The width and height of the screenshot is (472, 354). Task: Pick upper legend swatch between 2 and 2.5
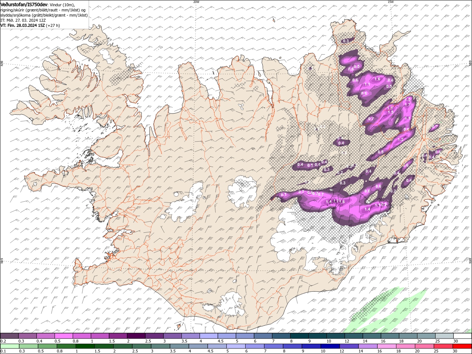click(x=136, y=336)
